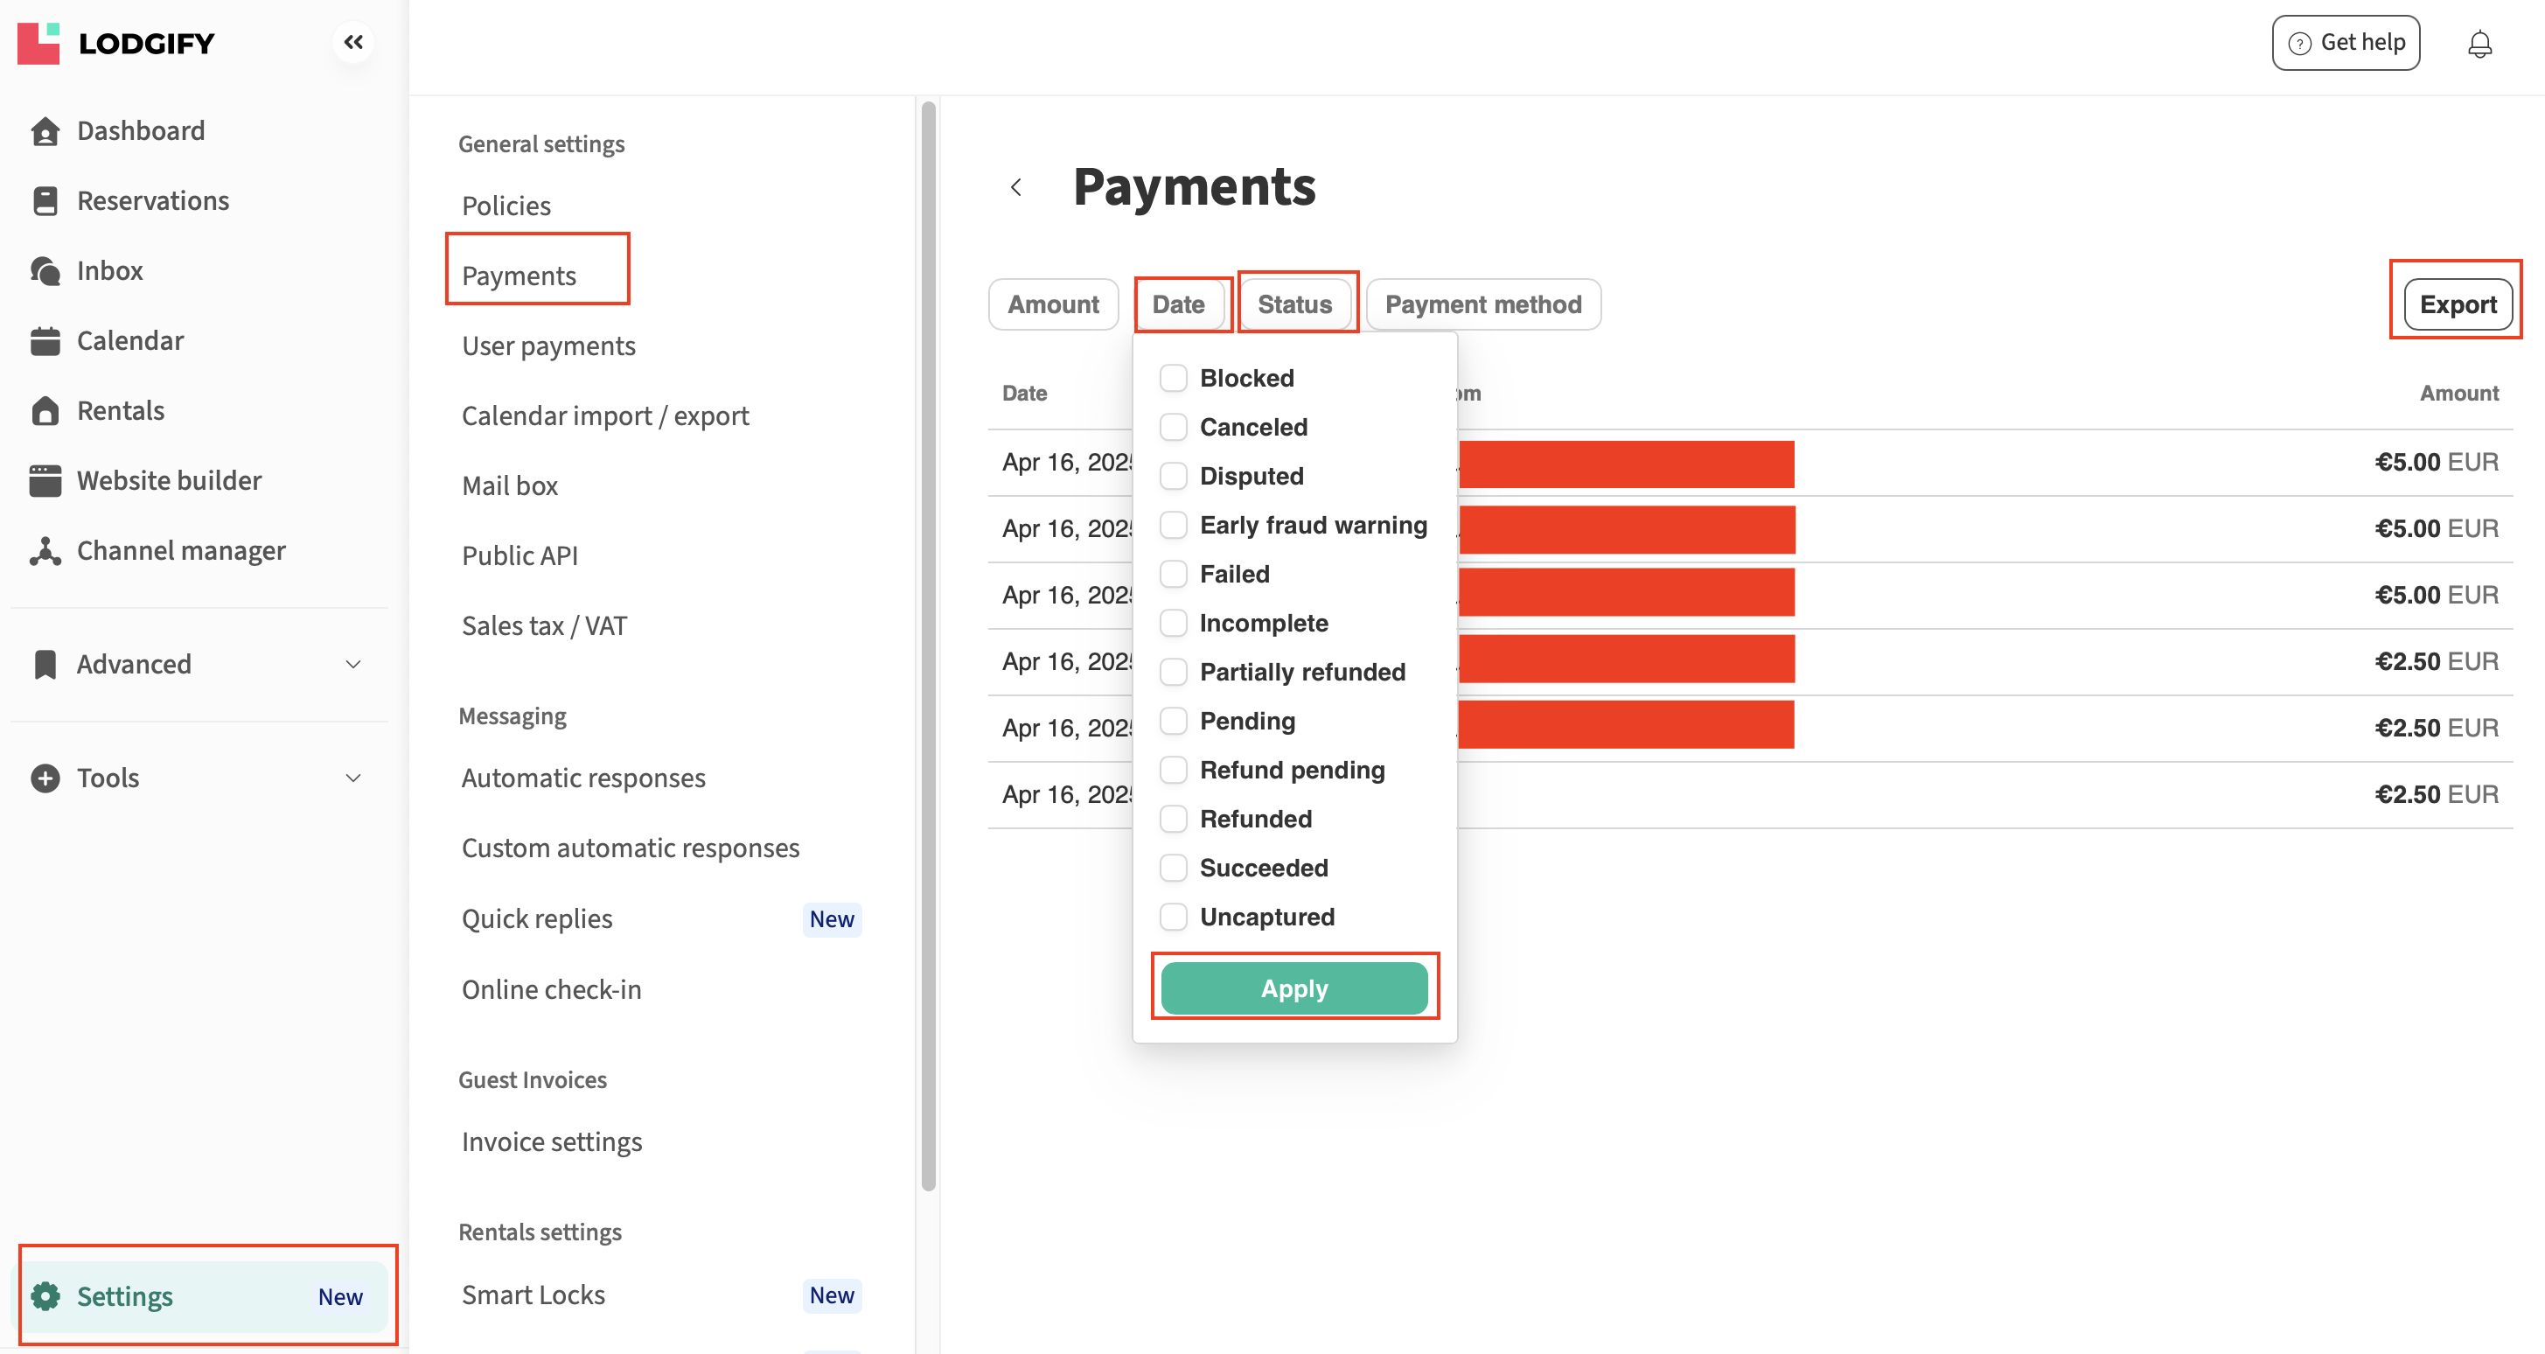Click the Website builder icon
Image resolution: width=2545 pixels, height=1354 pixels.
[45, 480]
